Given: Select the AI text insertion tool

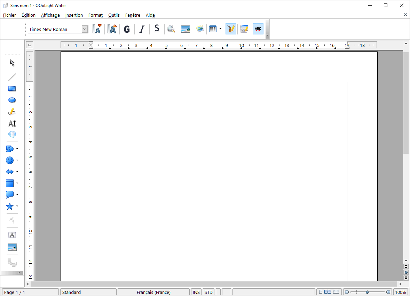Looking at the screenshot, I should (12, 123).
